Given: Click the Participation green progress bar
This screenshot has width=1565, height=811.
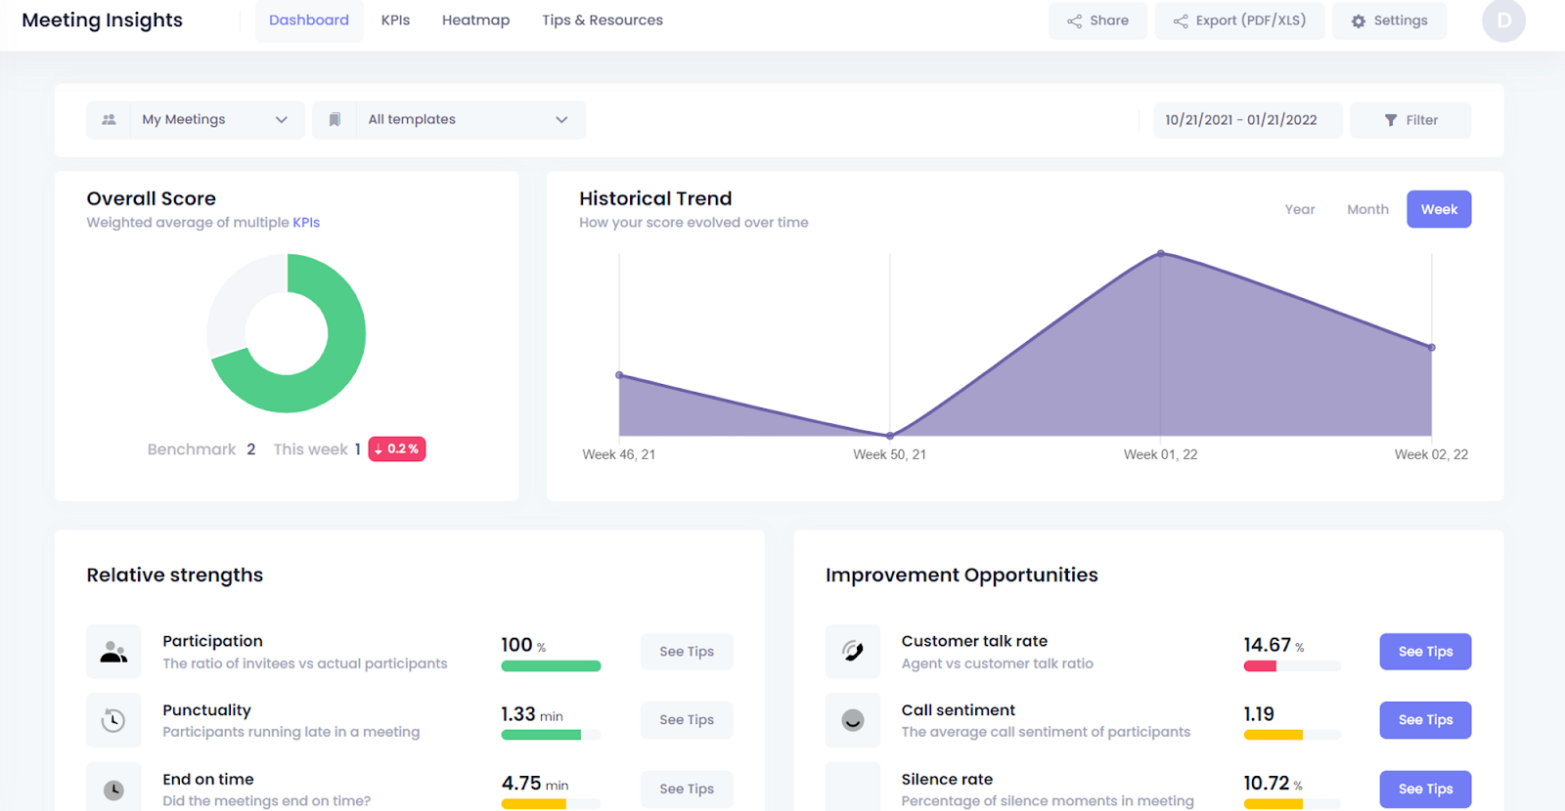Looking at the screenshot, I should tap(551, 666).
